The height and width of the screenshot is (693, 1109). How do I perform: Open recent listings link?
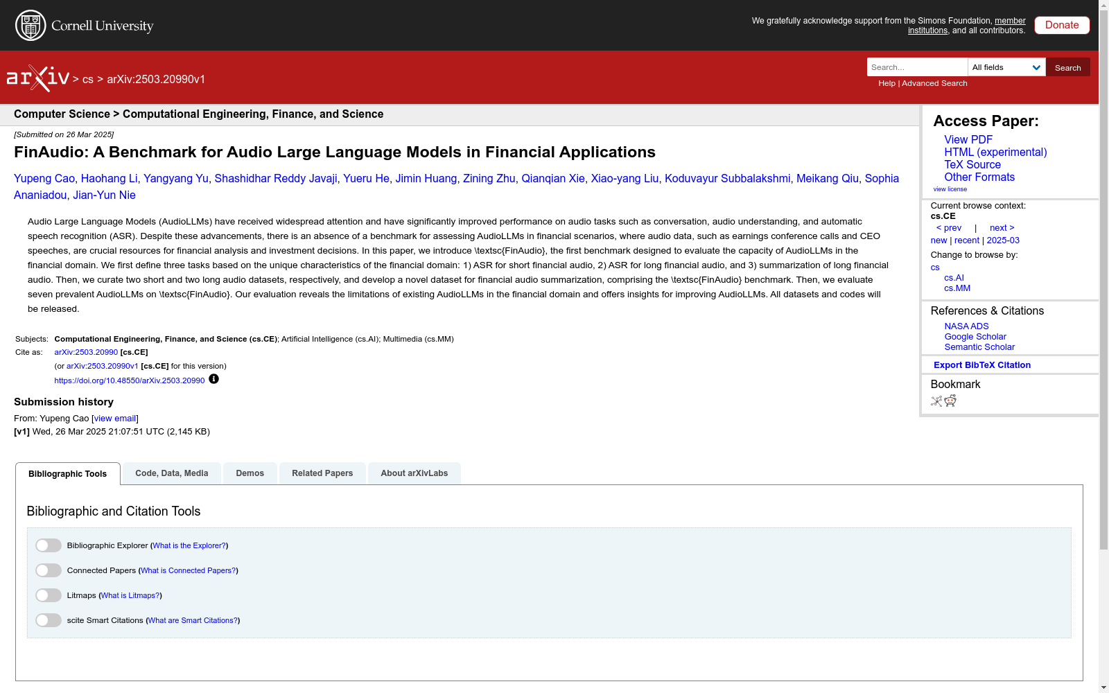point(967,240)
